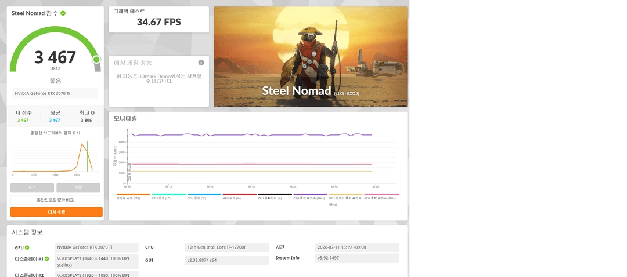Viewport: 627px width, 277px height.
Task: Click the info icon next to the best score
Action: point(93,113)
